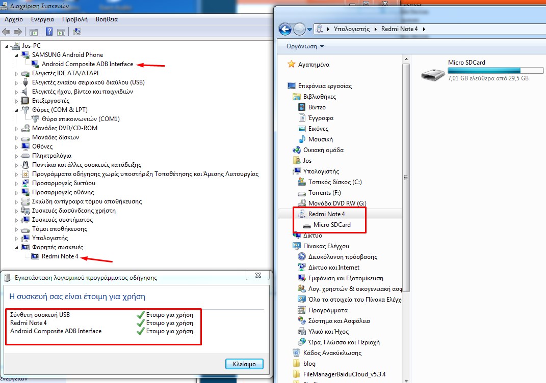Screen dimensions: 546x383
Task: Close the driver installation dialog with X
Action: [x=258, y=275]
